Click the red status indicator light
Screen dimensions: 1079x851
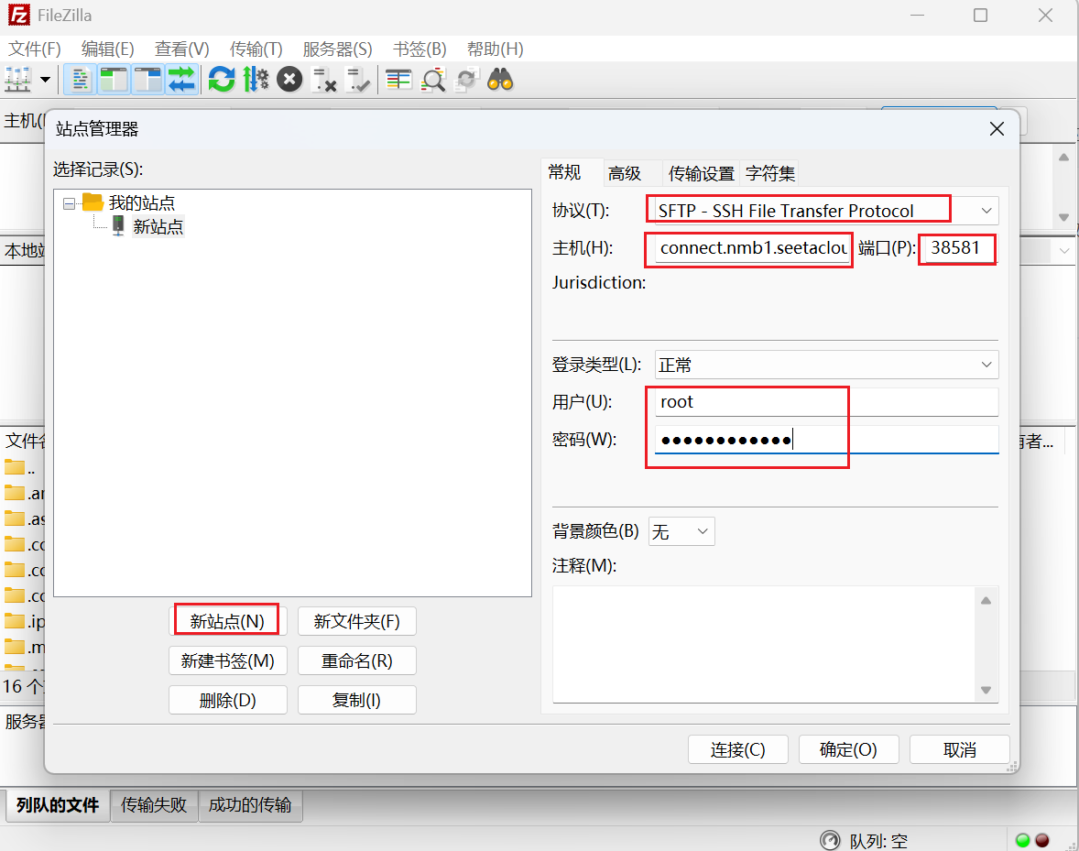1042,840
